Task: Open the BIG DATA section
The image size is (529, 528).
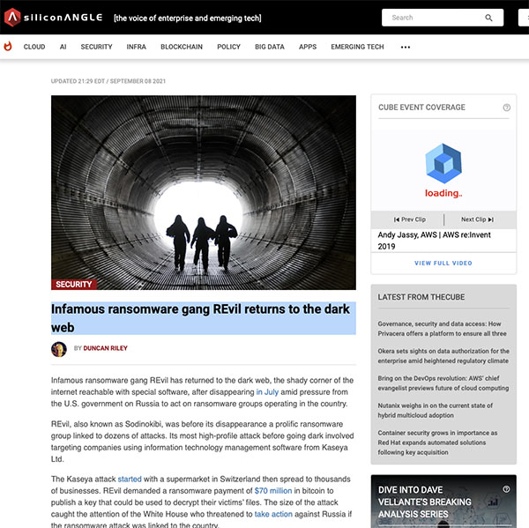Action: [270, 47]
